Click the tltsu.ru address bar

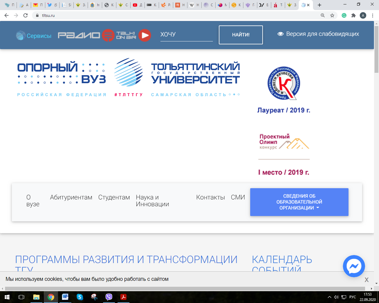(178, 15)
